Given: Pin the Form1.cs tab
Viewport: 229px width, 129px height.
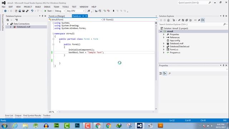Looking at the screenshot, I should 83,16.
